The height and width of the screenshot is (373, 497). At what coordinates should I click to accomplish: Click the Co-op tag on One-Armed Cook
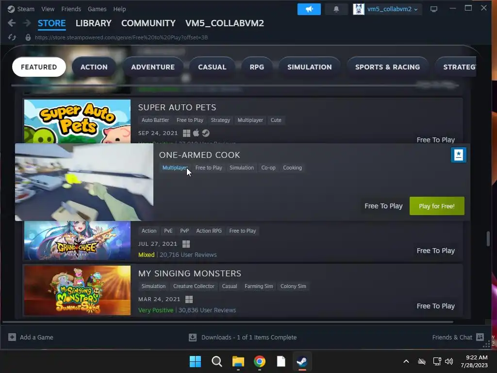268,168
